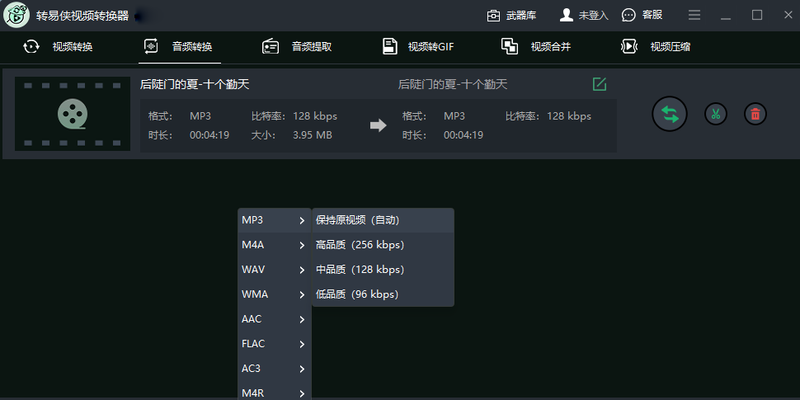Switch to 视频转换 tab

tap(58, 47)
